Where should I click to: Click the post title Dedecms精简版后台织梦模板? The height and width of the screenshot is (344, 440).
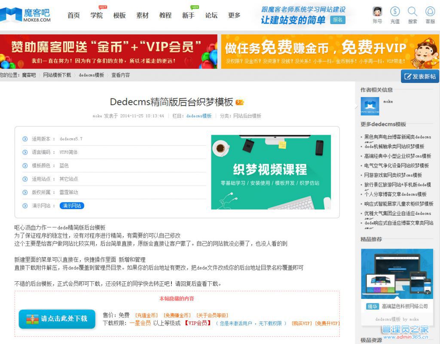171,102
